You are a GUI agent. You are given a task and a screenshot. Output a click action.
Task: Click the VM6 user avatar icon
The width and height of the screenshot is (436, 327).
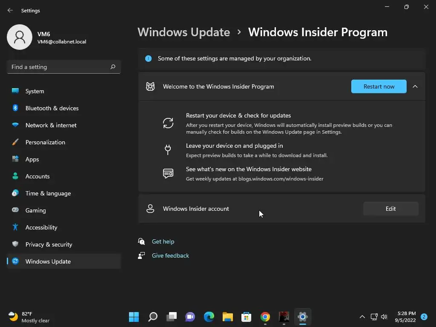(x=20, y=37)
